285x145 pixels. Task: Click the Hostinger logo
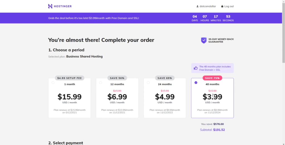tap(60, 6)
